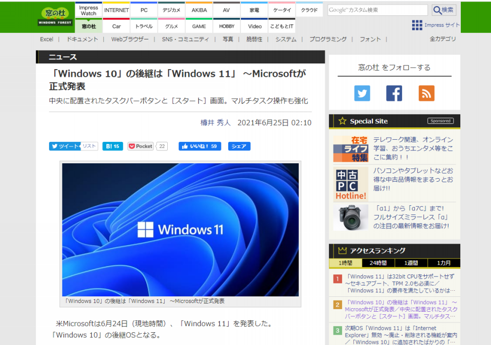
Task: Click the ツイート button
Action: [65, 146]
